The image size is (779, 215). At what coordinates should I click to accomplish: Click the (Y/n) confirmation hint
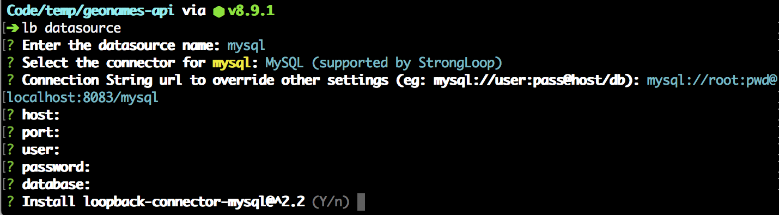pyautogui.click(x=331, y=202)
